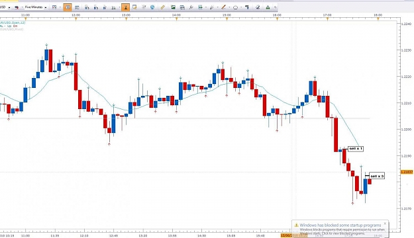Expand the arrow right of the drawing tool icon

[217, 7]
